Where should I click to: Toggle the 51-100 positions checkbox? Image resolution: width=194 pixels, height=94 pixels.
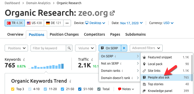(80, 89)
